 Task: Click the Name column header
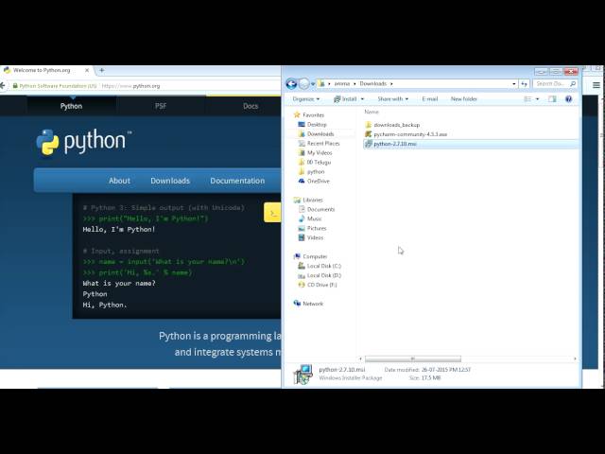pyautogui.click(x=372, y=112)
